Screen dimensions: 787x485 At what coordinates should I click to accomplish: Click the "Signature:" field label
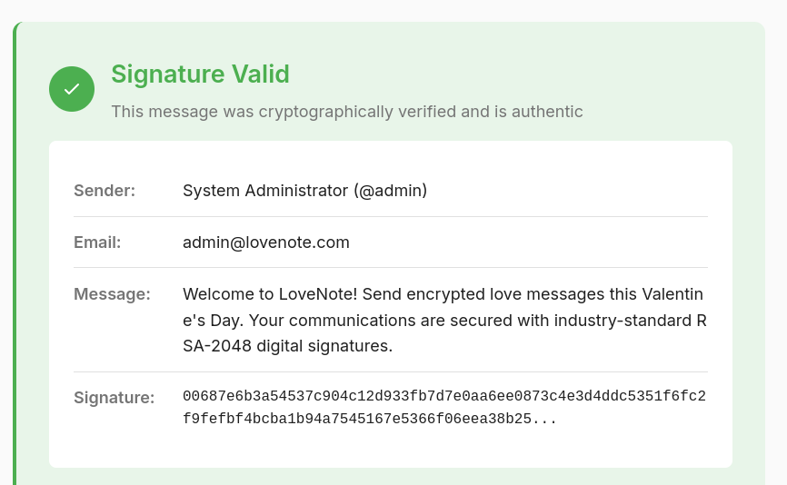115,398
